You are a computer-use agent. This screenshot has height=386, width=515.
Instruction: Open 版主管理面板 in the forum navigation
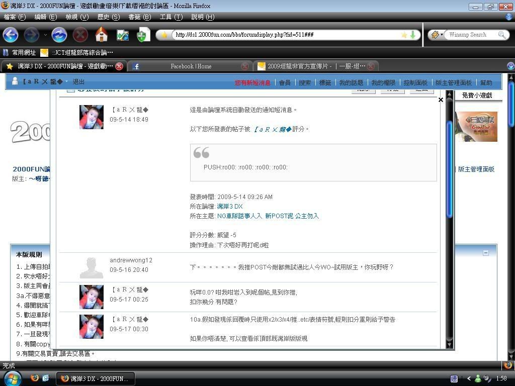pyautogui.click(x=453, y=82)
